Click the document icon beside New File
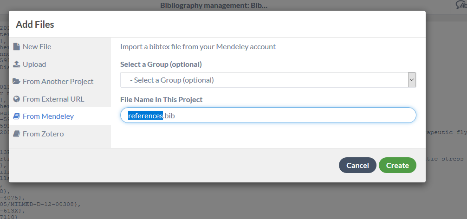This screenshot has width=467, height=219. click(x=17, y=46)
